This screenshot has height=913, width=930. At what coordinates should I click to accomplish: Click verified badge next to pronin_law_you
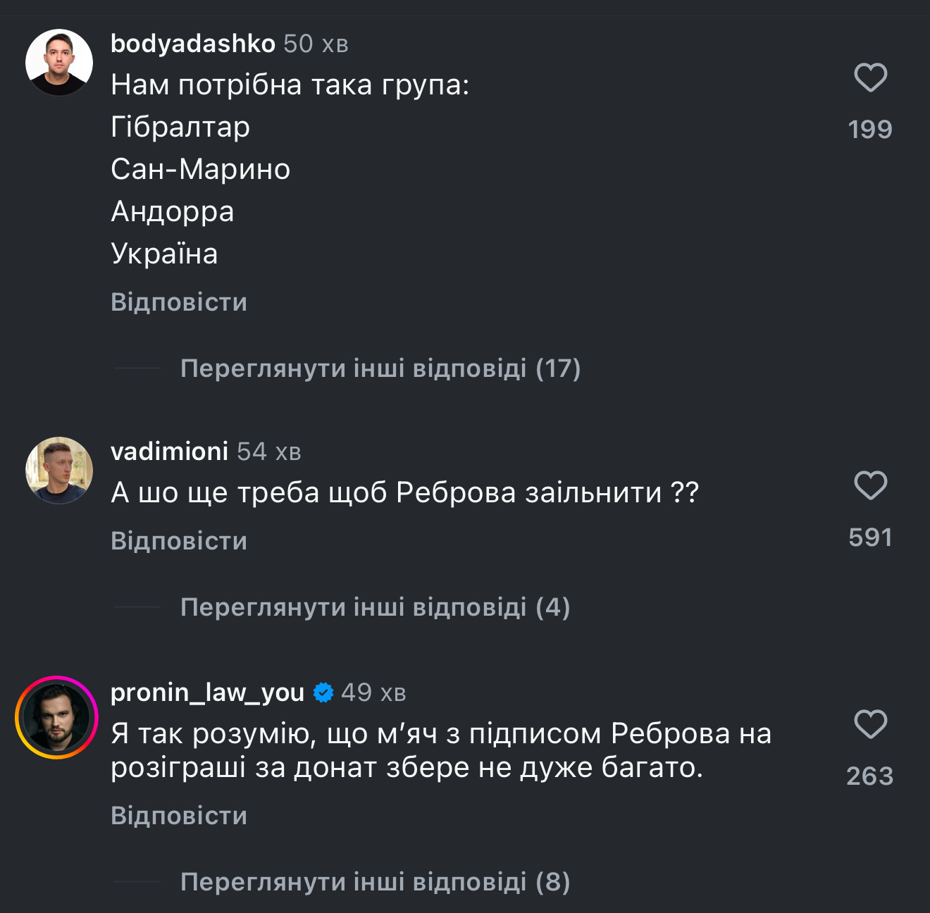[323, 693]
